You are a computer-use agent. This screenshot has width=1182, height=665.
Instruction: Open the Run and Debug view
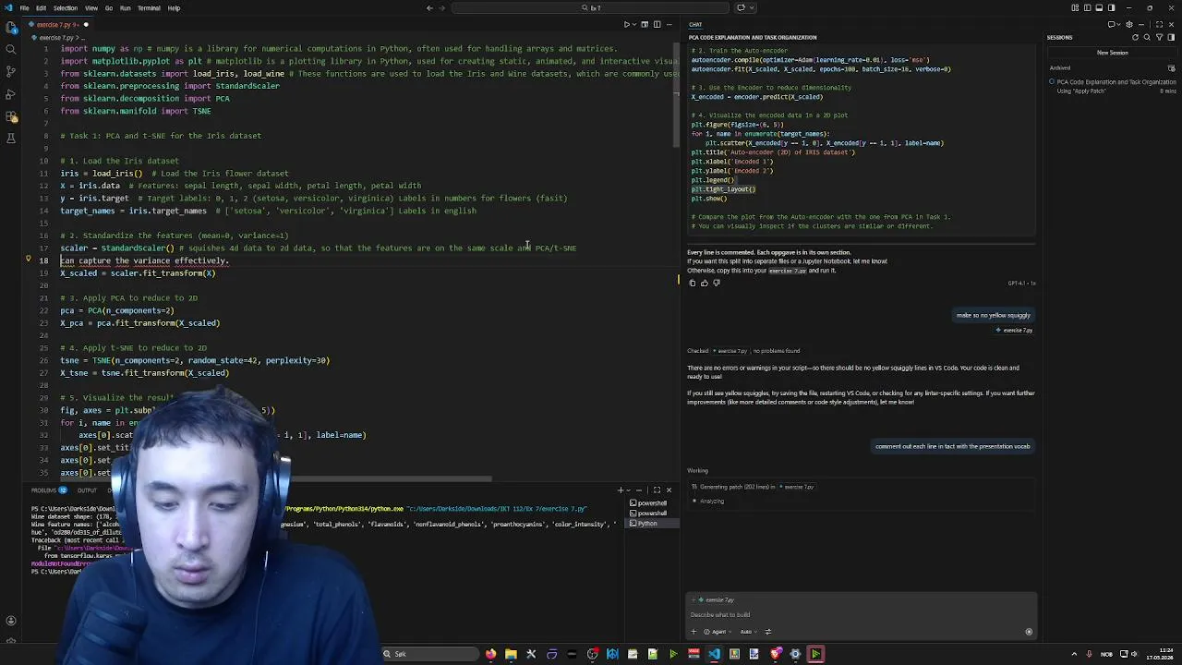[x=11, y=94]
